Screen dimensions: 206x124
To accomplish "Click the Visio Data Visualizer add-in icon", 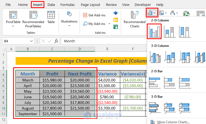I will (x=116, y=13).
